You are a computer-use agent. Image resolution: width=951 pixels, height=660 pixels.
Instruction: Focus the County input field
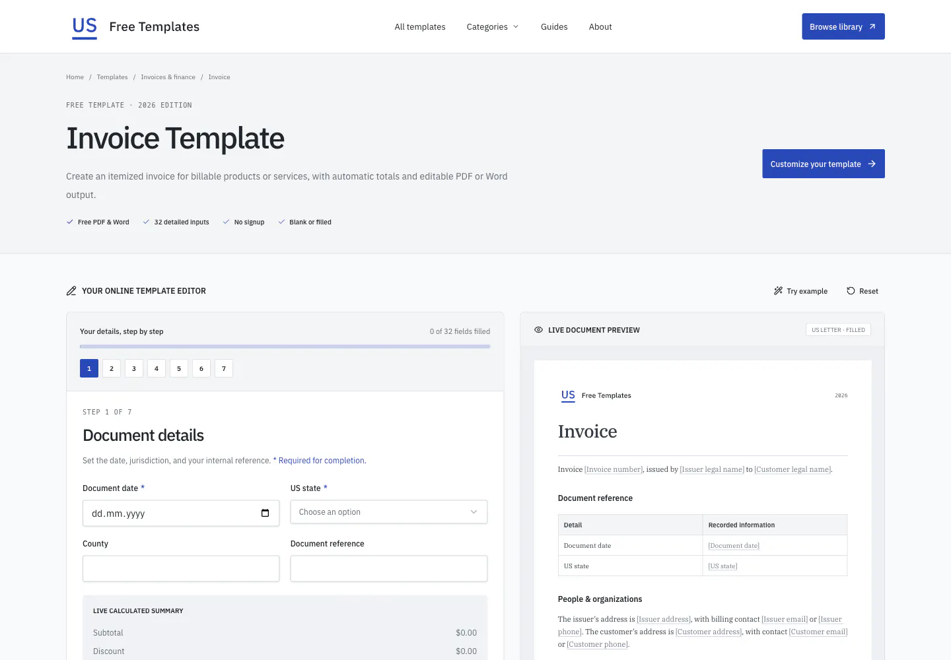point(181,568)
